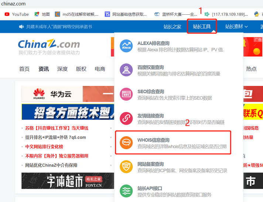Open 提升排名+IP流量+外链 7q5.com link
This screenshot has width=263, height=202.
[x=55, y=137]
